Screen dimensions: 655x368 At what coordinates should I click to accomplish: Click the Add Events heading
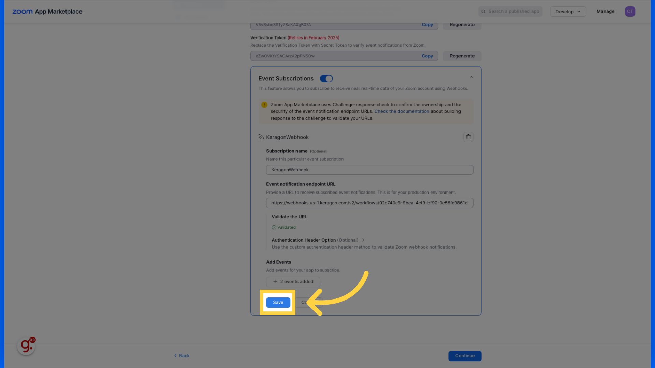tap(278, 262)
